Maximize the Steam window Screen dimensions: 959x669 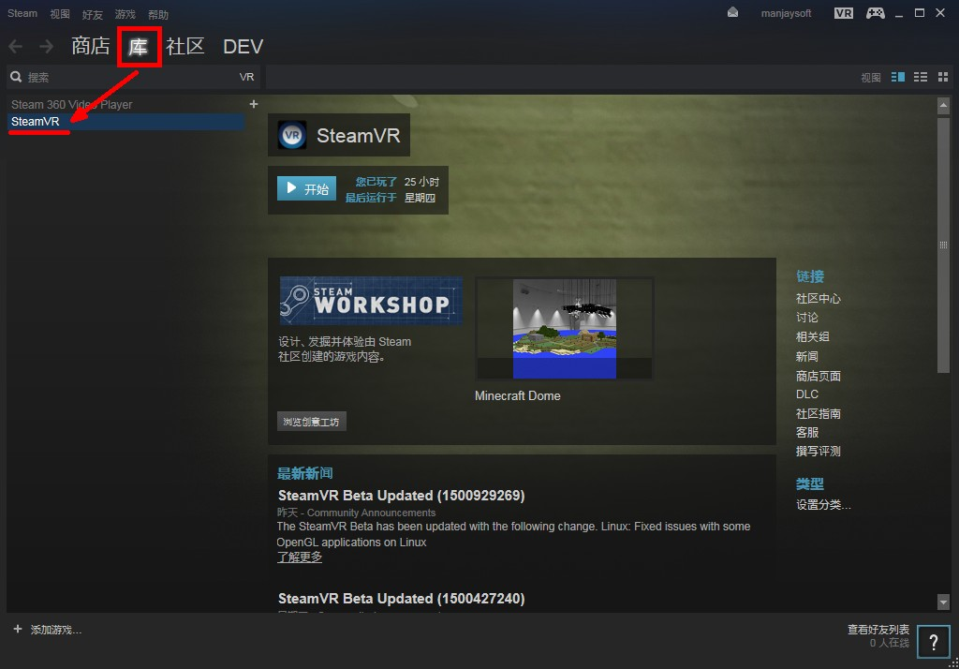point(920,13)
